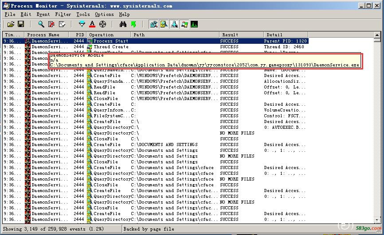
Task: Click the Open log file icon
Action: (x=11, y=24)
